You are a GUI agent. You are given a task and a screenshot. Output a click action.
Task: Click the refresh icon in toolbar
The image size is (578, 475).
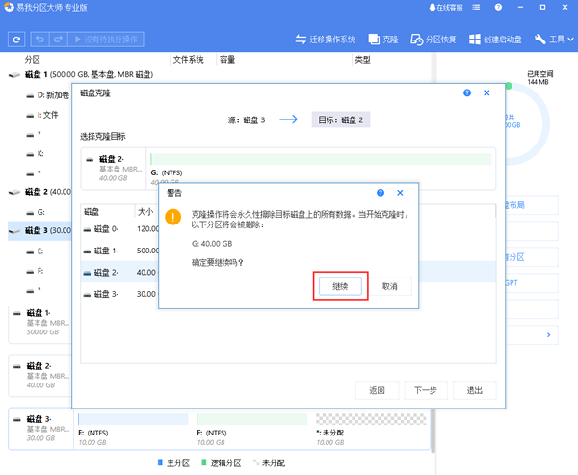16,40
